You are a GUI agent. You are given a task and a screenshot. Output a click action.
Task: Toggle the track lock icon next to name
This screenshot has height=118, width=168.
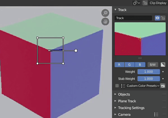click(163, 18)
